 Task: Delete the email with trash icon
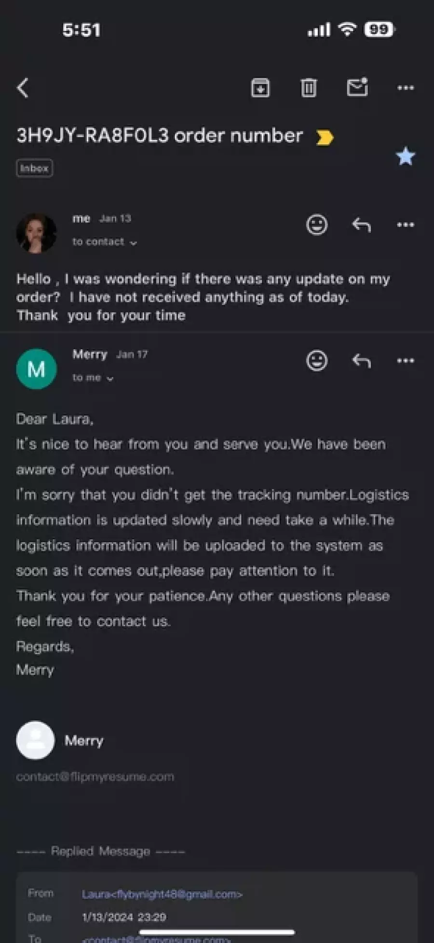click(309, 88)
